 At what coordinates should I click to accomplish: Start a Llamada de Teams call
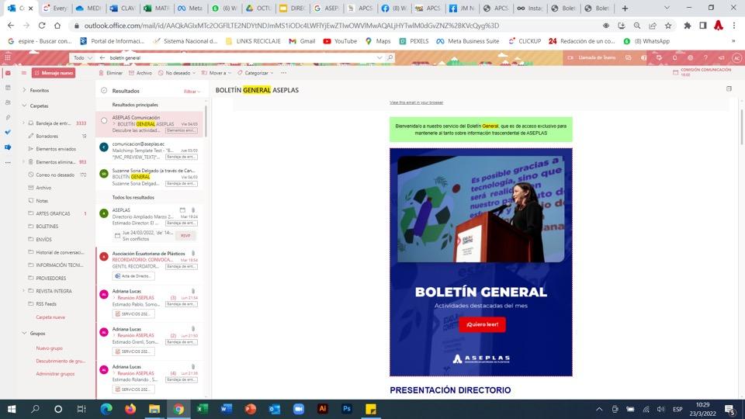[x=592, y=57]
